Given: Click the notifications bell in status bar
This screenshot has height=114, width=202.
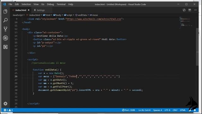Looking at the screenshot, I should (195, 110).
